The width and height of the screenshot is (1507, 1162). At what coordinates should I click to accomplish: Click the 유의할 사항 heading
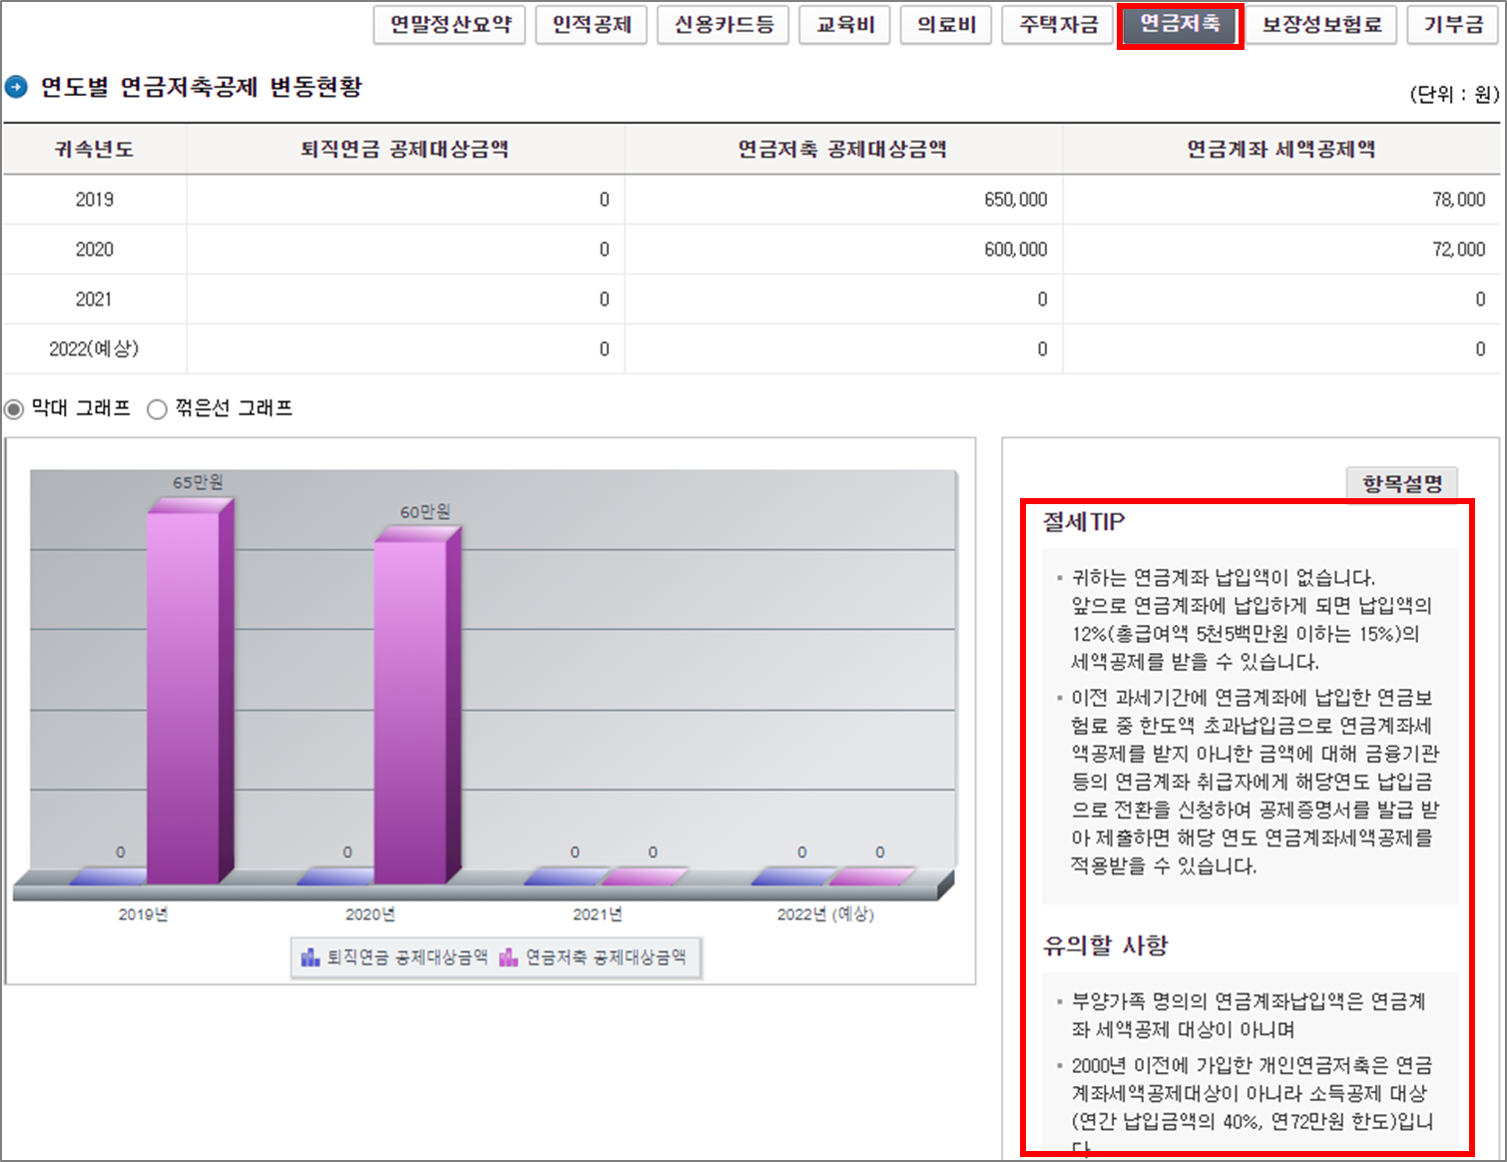(x=1105, y=945)
